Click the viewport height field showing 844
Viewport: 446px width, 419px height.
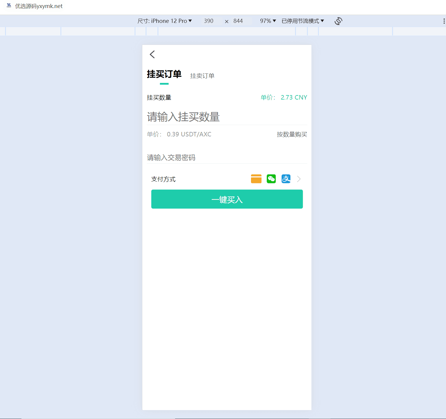238,21
